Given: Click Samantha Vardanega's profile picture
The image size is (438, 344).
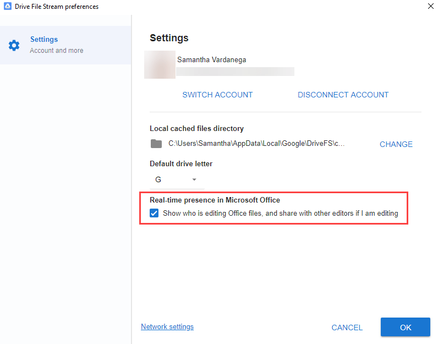Looking at the screenshot, I should pyautogui.click(x=160, y=64).
